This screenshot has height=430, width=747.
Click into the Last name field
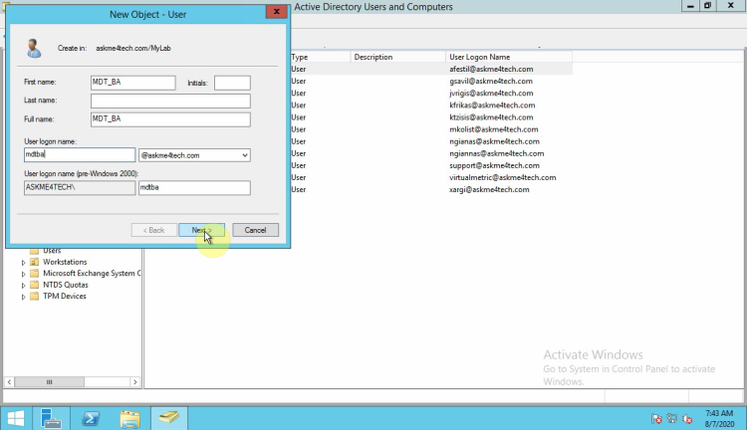(169, 101)
